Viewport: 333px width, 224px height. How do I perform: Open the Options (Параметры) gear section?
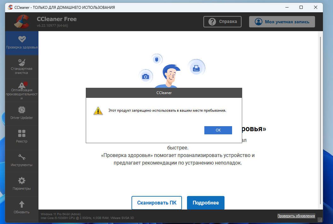tap(22, 184)
